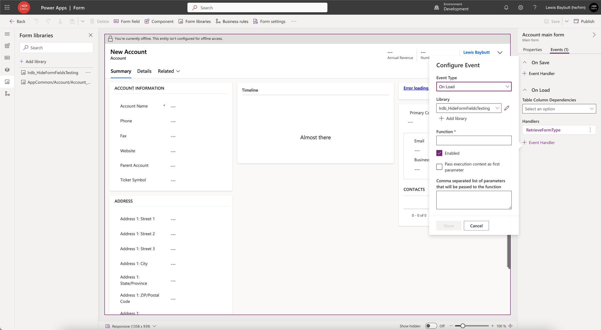The image size is (601, 330).
Task: Click the zoom slider handle
Action: [463, 326]
